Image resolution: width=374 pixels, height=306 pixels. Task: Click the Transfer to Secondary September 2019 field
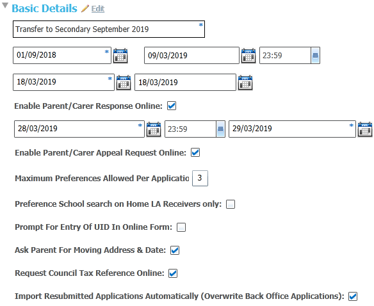pos(109,29)
